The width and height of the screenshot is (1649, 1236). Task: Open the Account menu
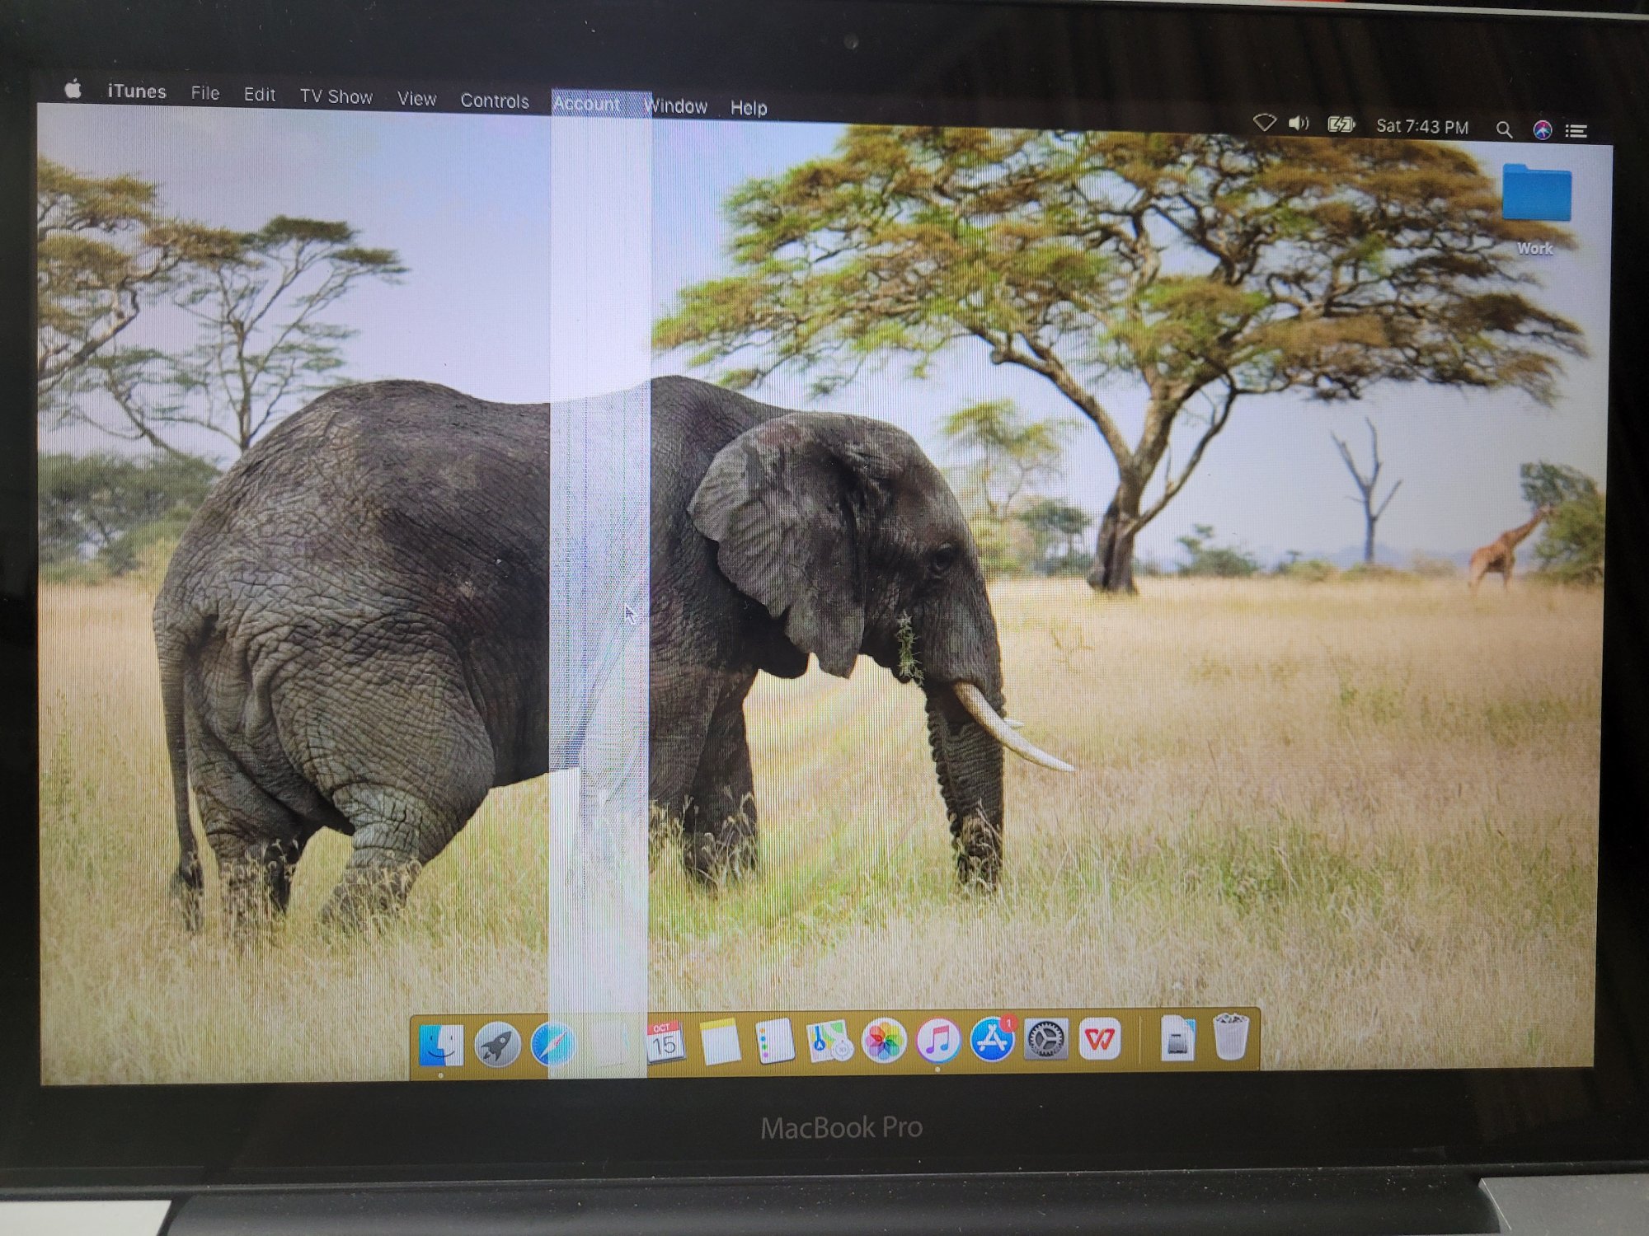[x=586, y=104]
